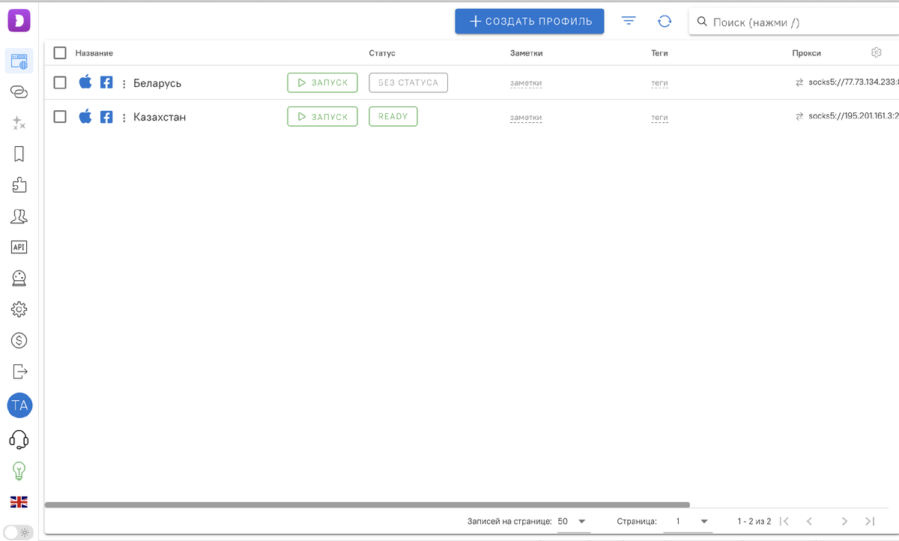Click the socks5://77.73.134.233 proxy text

pos(853,82)
